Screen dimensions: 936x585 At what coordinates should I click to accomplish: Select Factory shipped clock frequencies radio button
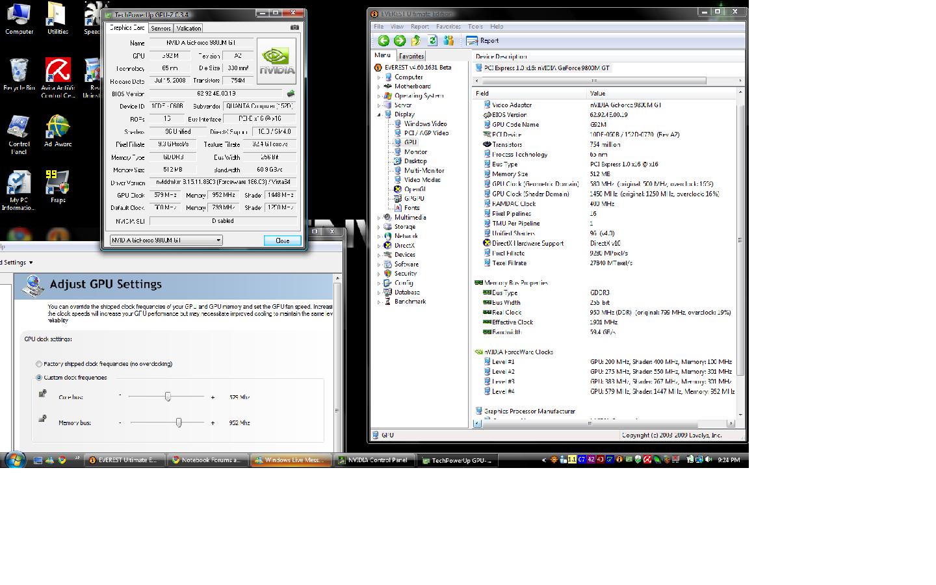(39, 364)
